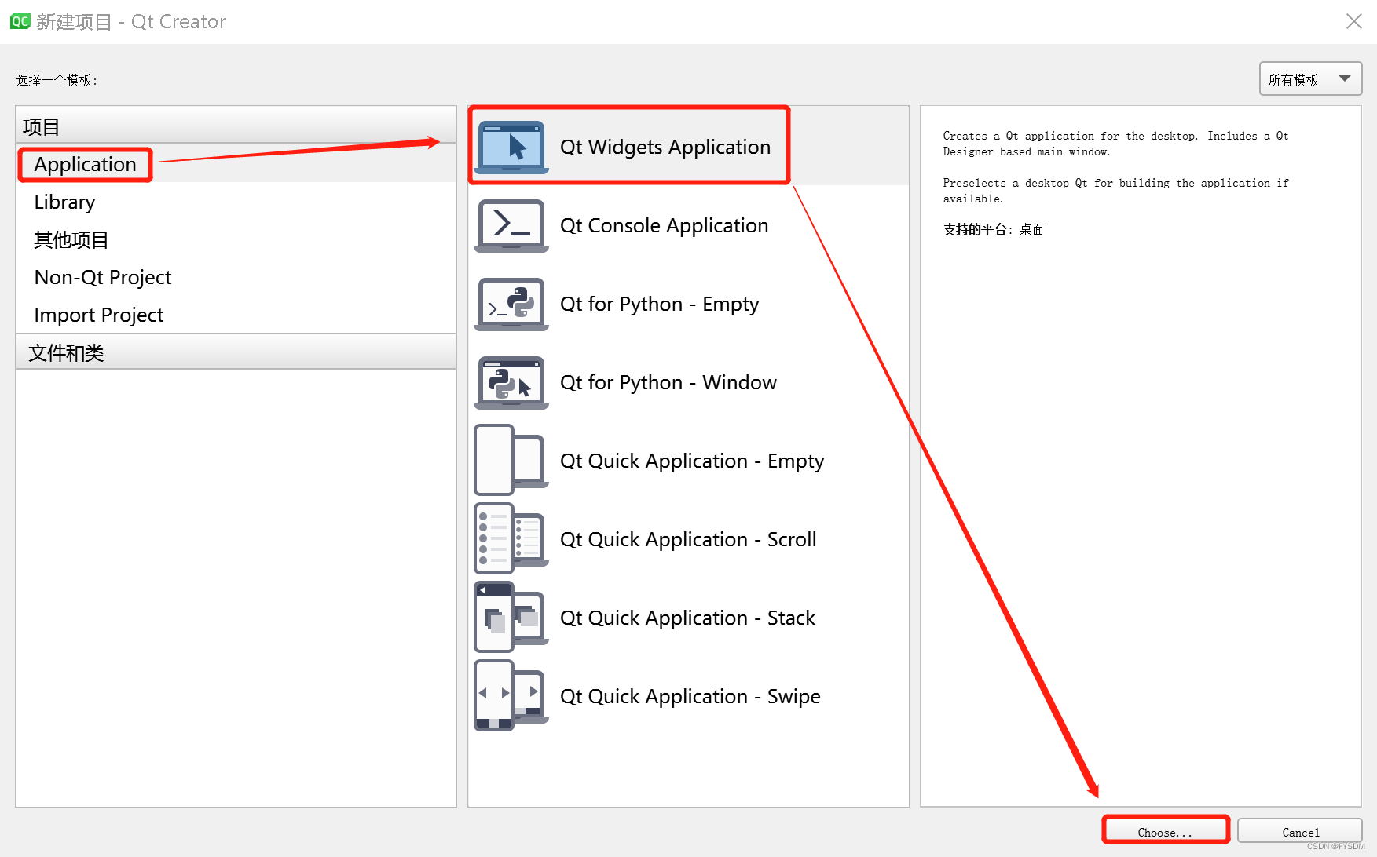Pick the Qt Quick Application - Swipe icon

pyautogui.click(x=511, y=695)
